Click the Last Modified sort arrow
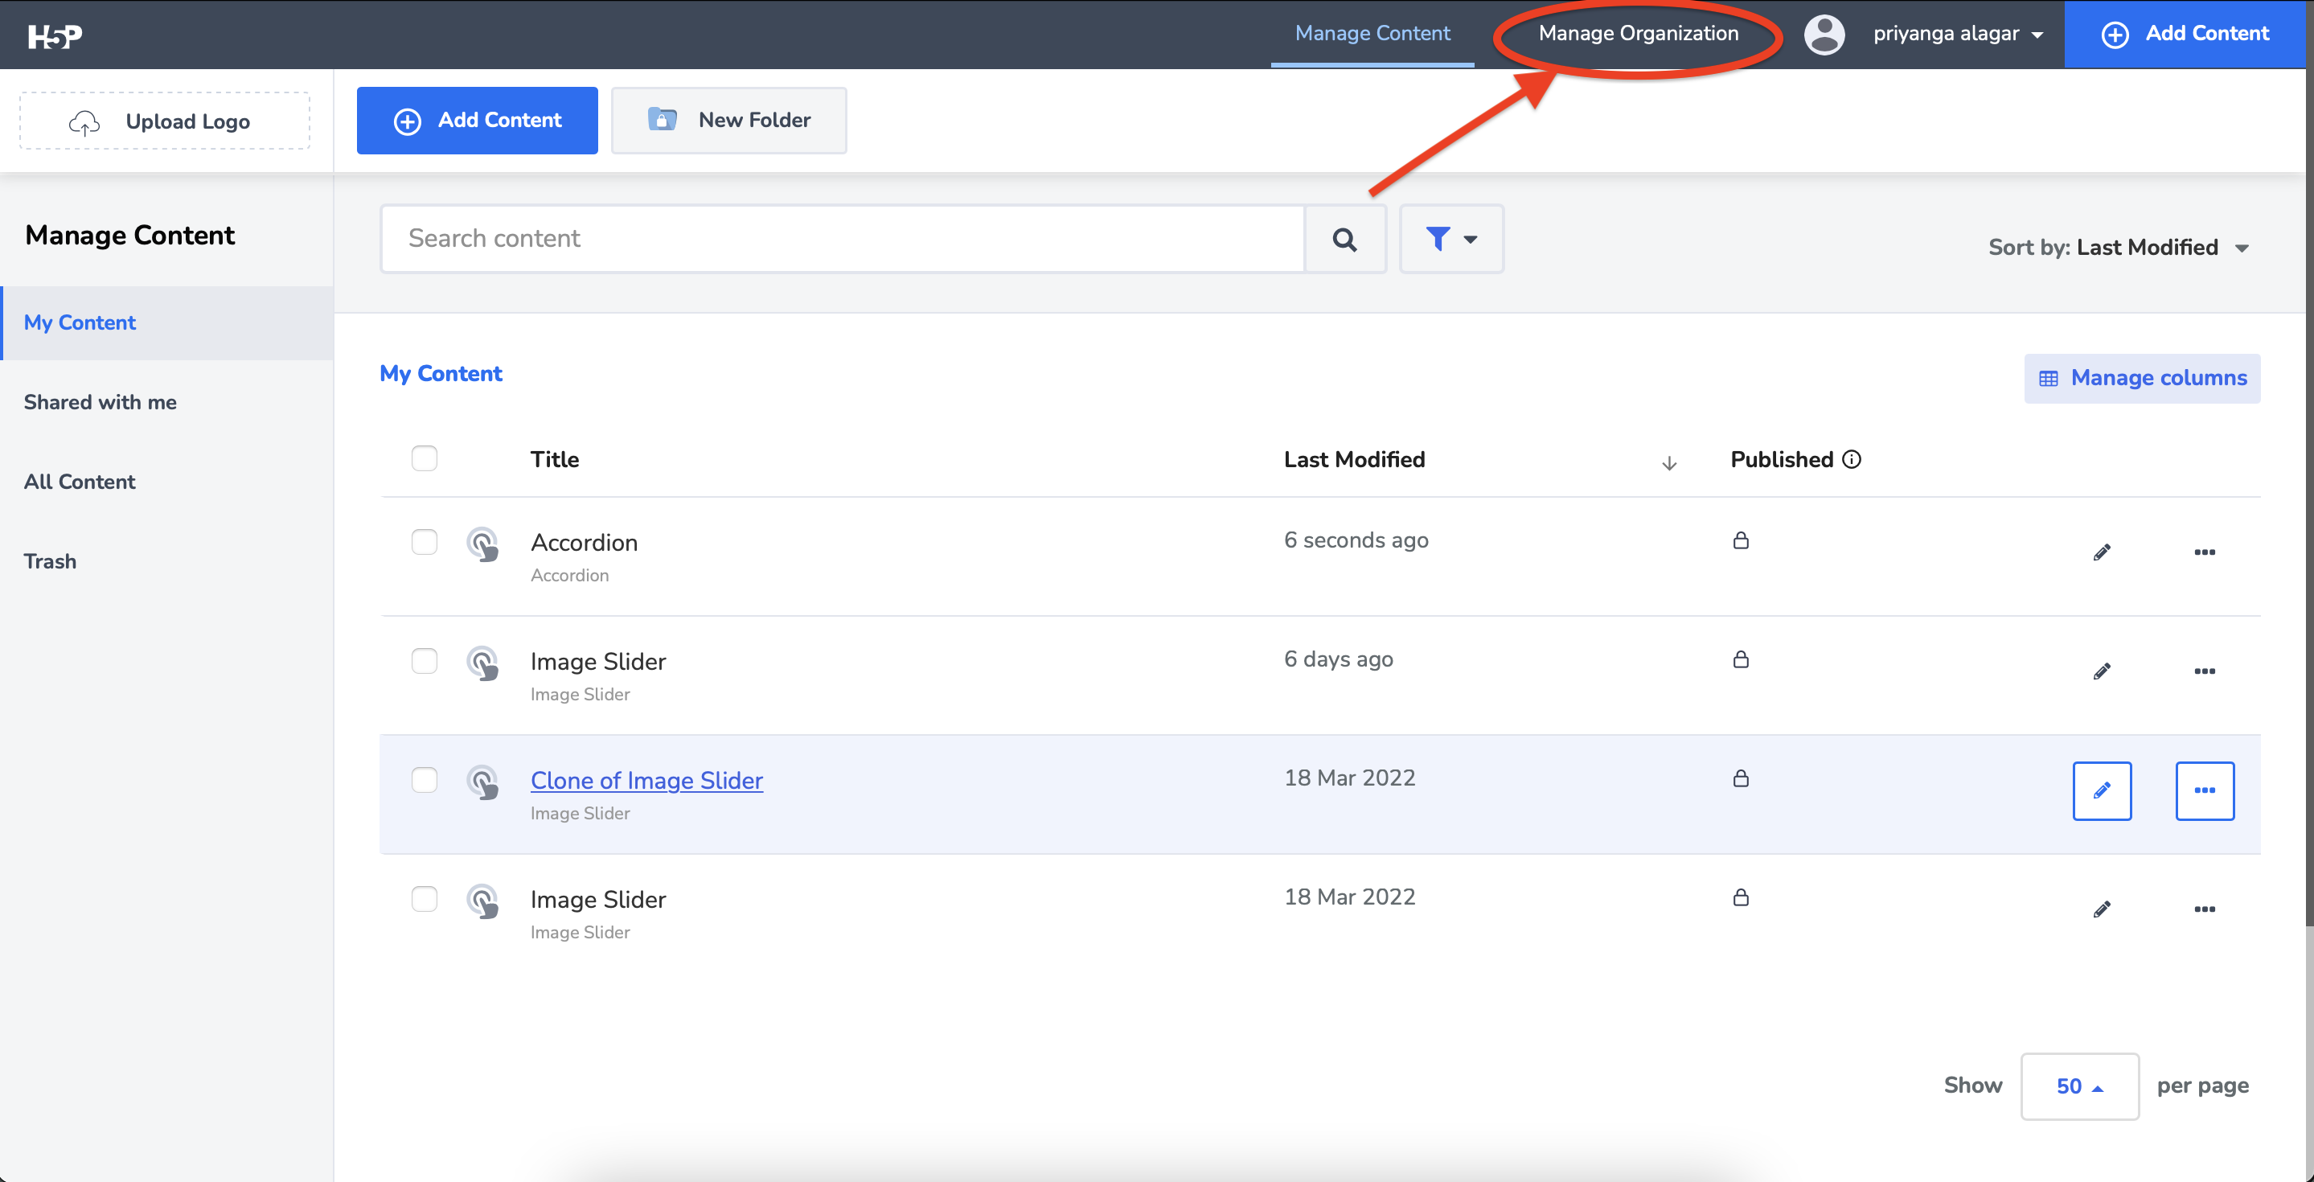2314x1182 pixels. (x=1668, y=463)
